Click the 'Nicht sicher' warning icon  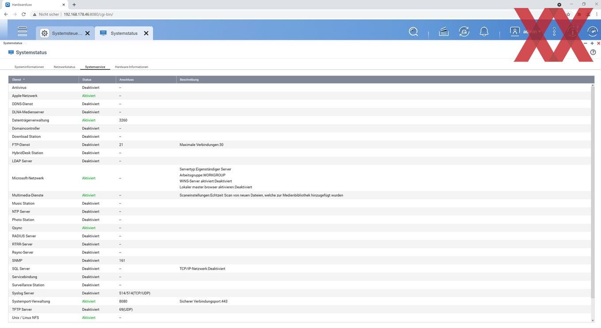34,14
